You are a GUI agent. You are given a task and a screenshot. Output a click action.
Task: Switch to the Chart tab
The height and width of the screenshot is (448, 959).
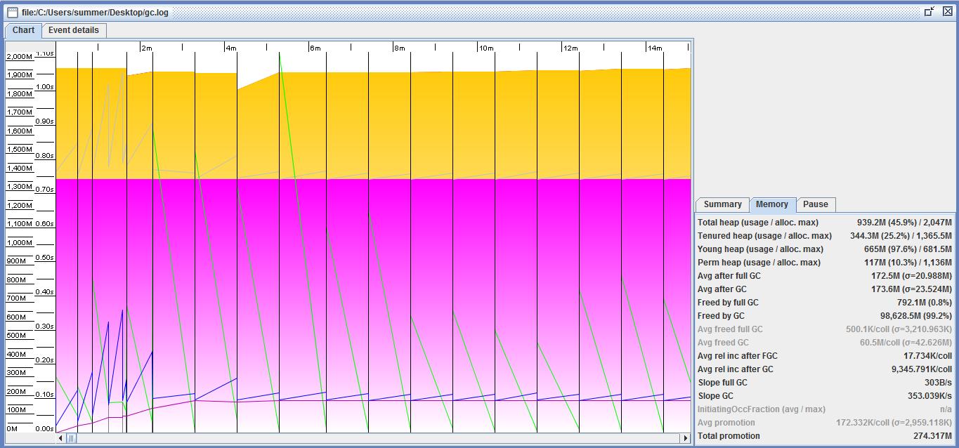click(x=23, y=30)
